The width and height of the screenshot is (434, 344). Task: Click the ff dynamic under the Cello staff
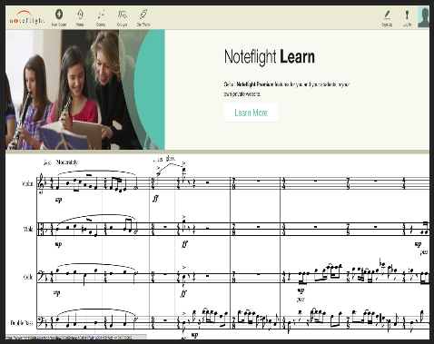[183, 293]
